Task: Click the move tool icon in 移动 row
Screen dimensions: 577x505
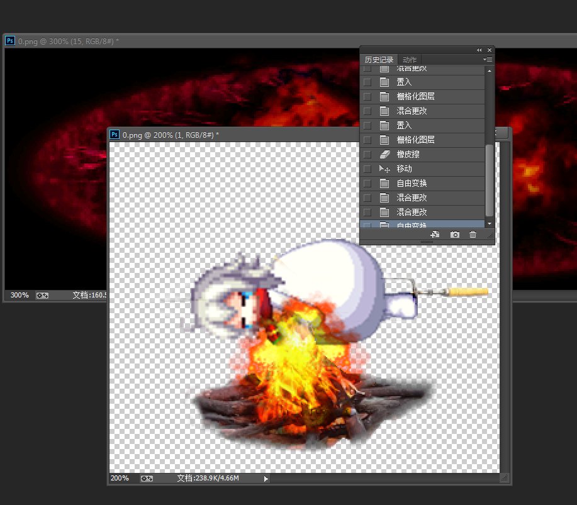Action: tap(384, 169)
